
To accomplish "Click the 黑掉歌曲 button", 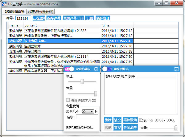I will [x=130, y=120].
